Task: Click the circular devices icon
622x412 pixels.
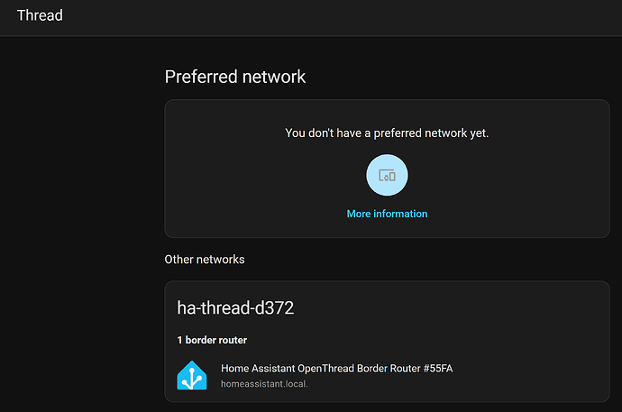Action: (387, 176)
